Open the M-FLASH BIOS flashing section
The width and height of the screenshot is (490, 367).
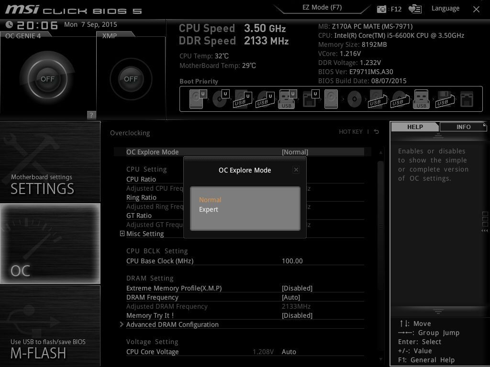[x=50, y=326]
